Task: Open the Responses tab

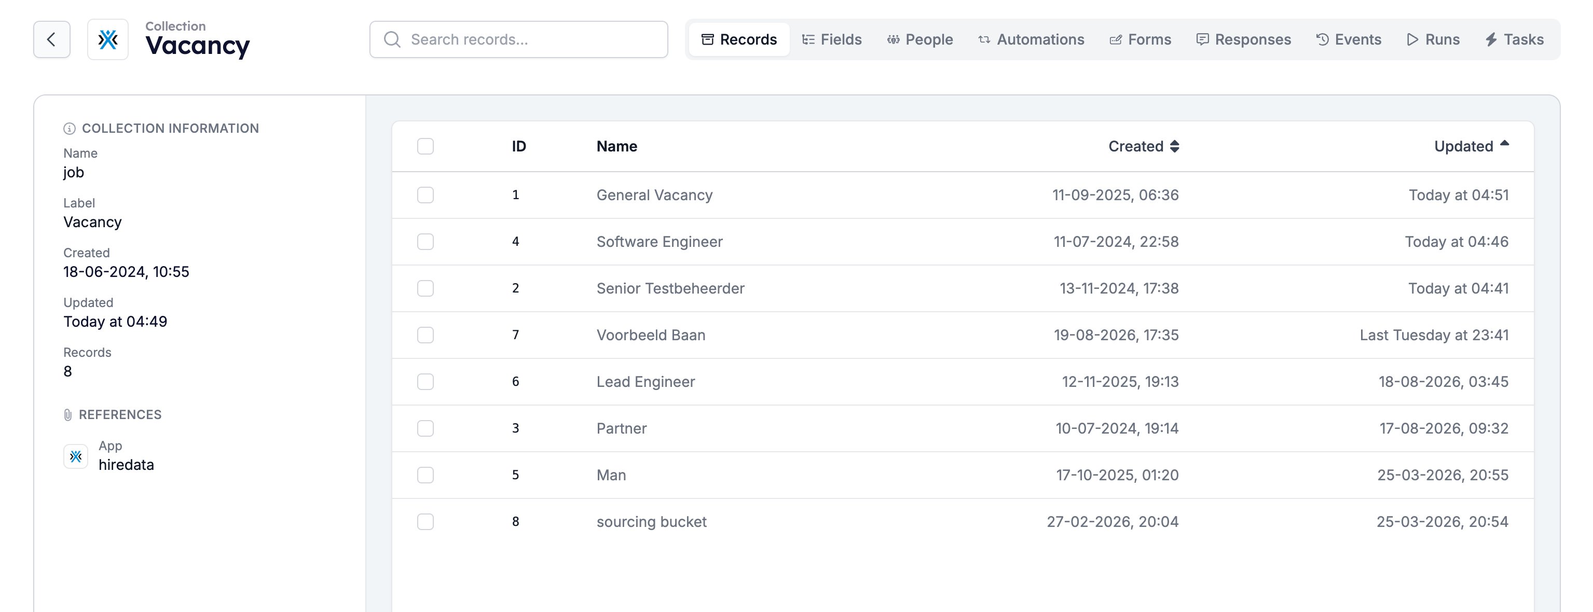Action: click(1244, 39)
